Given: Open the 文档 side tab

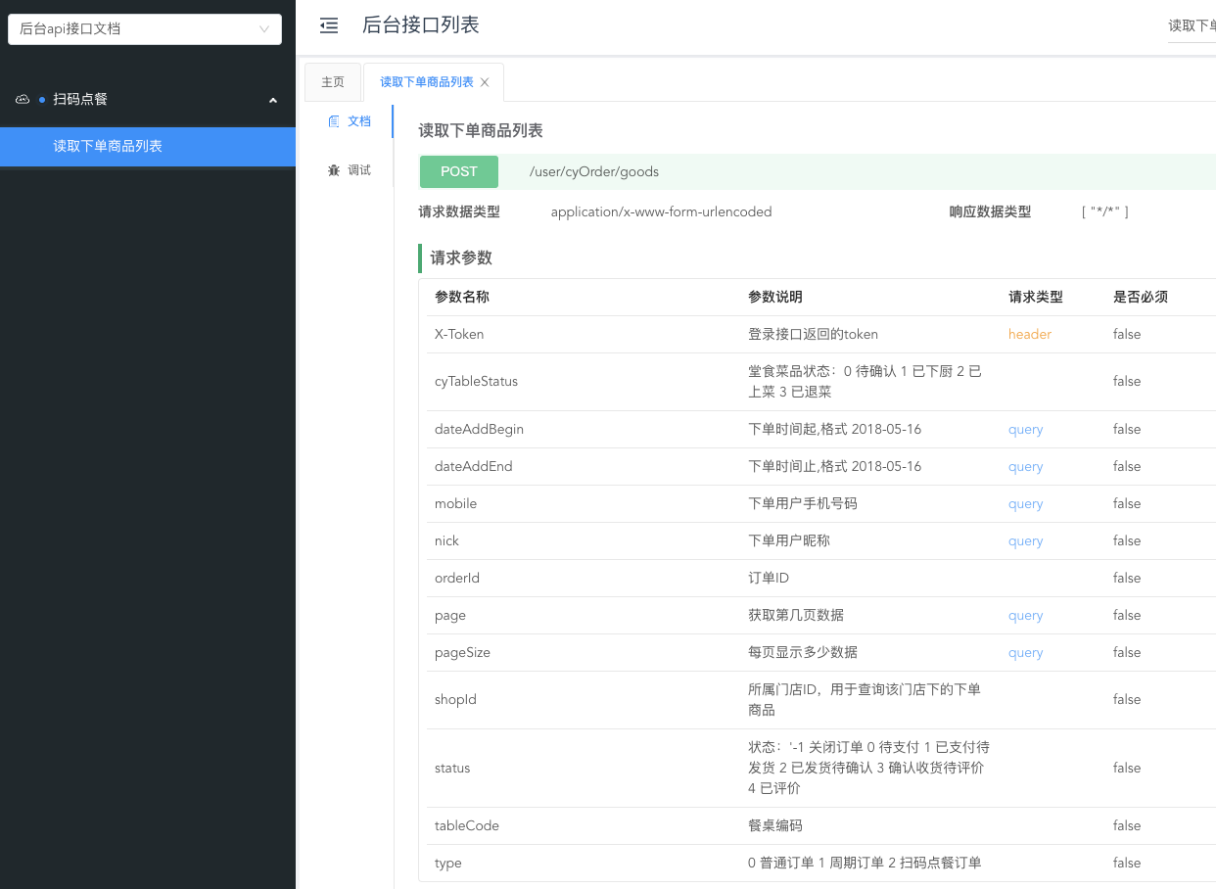Looking at the screenshot, I should 359,121.
